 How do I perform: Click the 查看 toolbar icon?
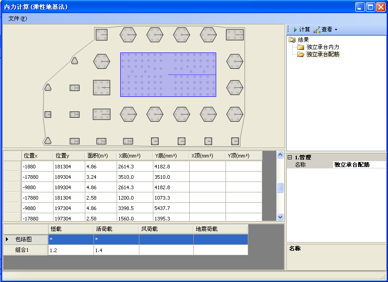pyautogui.click(x=317, y=29)
